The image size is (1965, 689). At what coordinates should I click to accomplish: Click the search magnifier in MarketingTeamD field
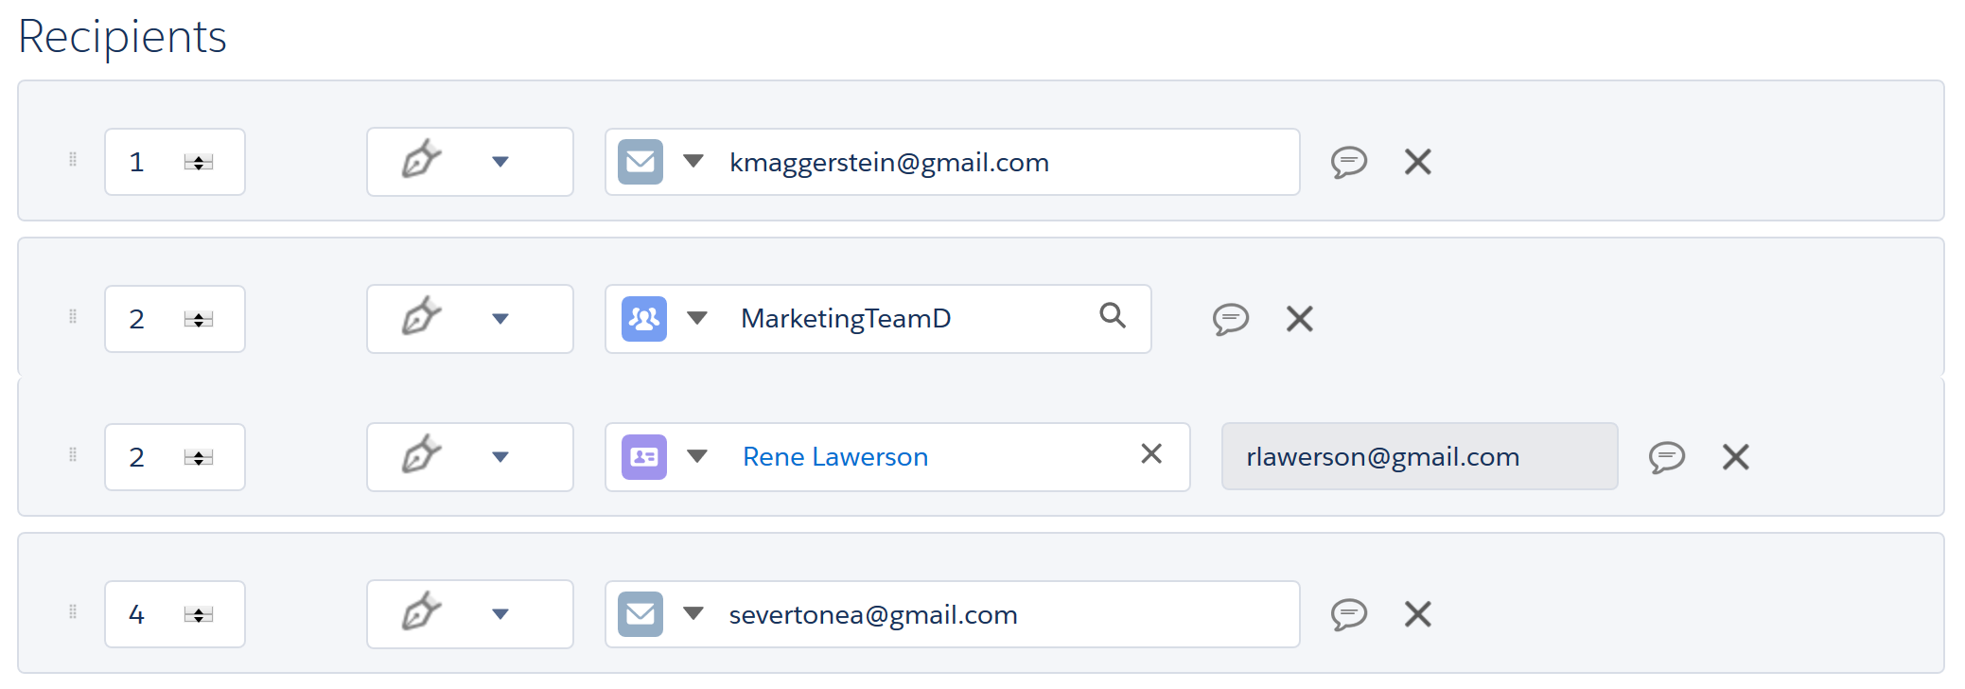(x=1113, y=315)
